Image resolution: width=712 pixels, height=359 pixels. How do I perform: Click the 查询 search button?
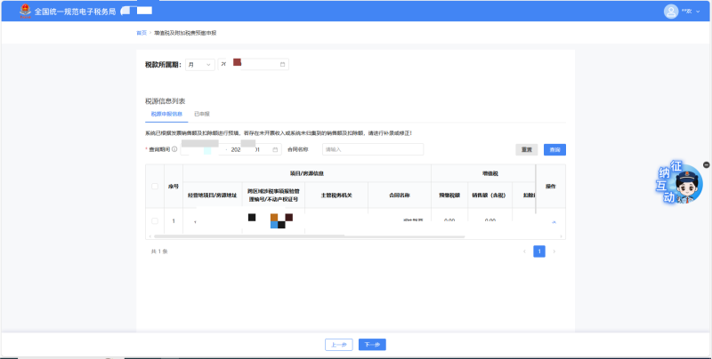point(554,149)
